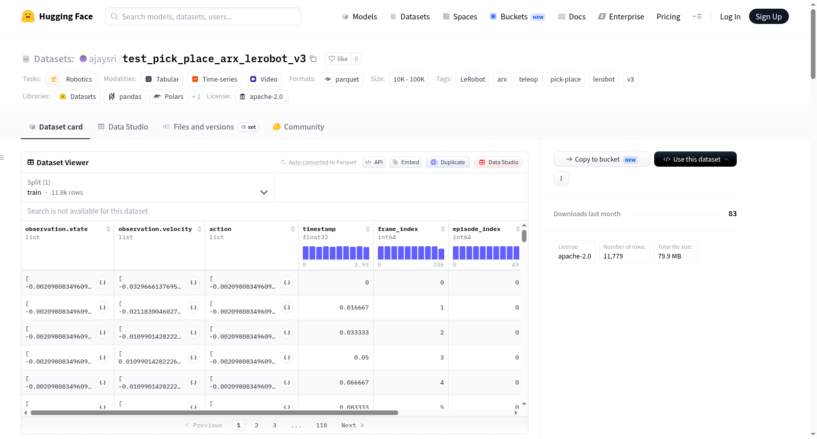Image resolution: width=817 pixels, height=439 pixels.
Task: Filter by the Robotics task tag
Action: [71, 79]
